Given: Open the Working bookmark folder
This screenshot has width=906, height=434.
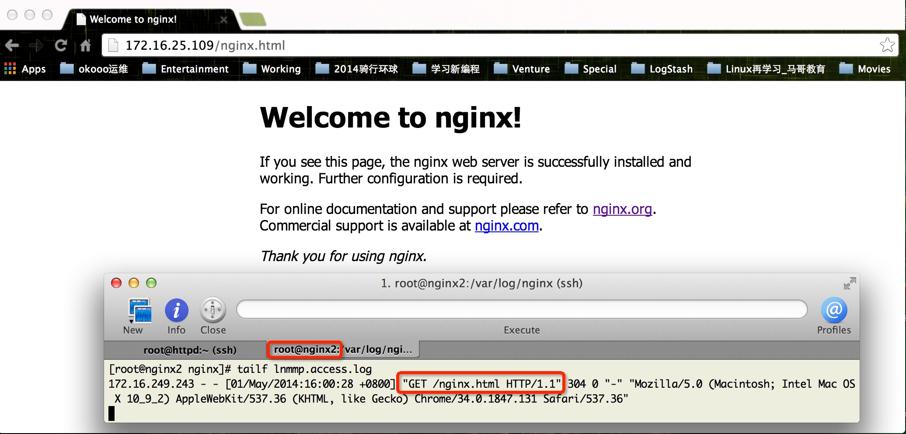Looking at the screenshot, I should (x=272, y=69).
